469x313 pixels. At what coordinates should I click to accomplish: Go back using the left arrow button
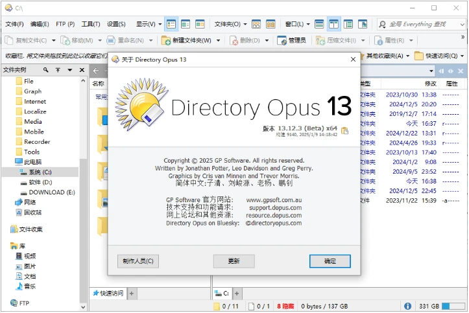[x=96, y=71]
